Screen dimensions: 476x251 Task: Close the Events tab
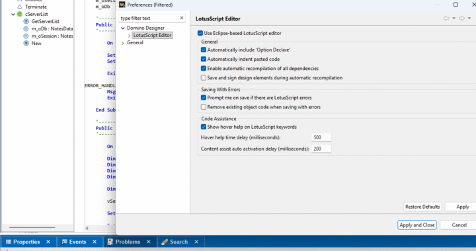point(95,242)
